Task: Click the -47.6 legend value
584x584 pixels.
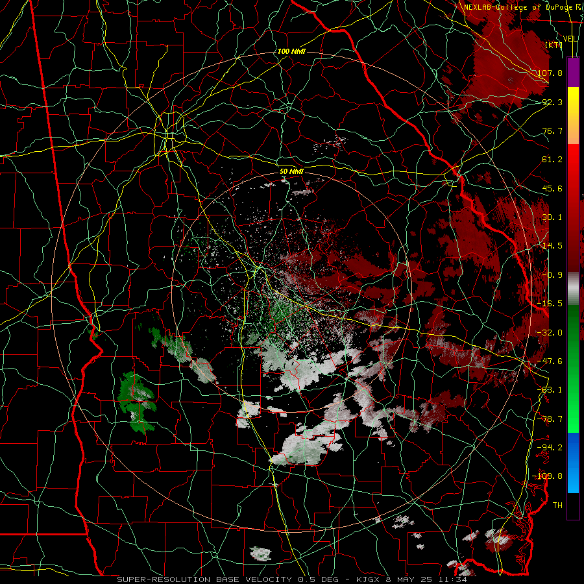Action: click(550, 361)
